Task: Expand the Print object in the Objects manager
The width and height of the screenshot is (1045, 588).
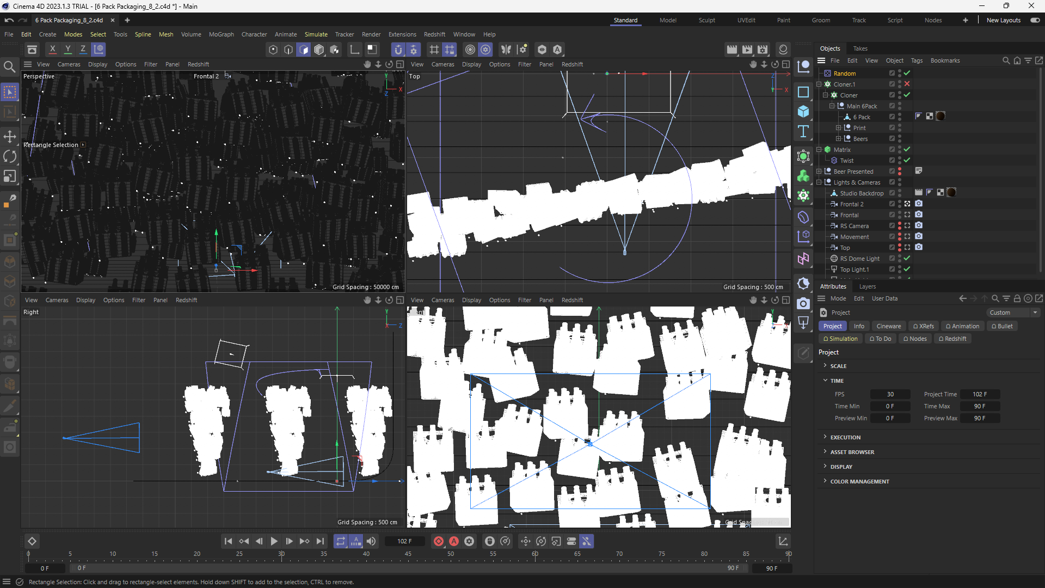Action: tap(838, 127)
